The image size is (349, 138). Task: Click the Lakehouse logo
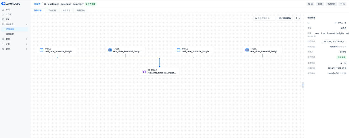[x=11, y=4]
